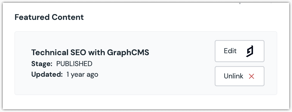The width and height of the screenshot is (292, 112).
Task: Click the word "GraphCMS" in the entry title
Action: [x=128, y=53]
